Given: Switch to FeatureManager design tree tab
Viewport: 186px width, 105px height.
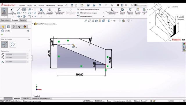Looking at the screenshot, I should tap(3, 27).
